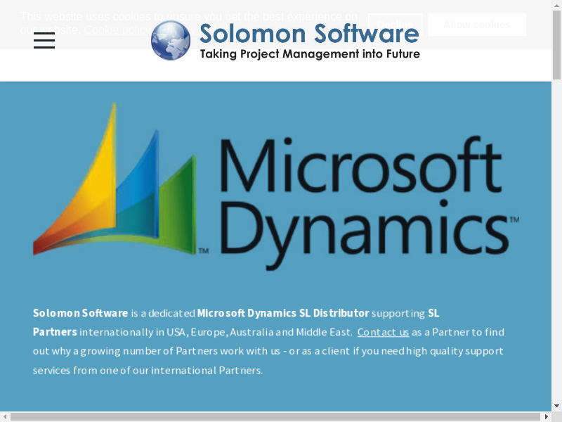Image resolution: width=562 pixels, height=422 pixels.
Task: Click the Solomon Software globe logo
Action: click(x=171, y=40)
